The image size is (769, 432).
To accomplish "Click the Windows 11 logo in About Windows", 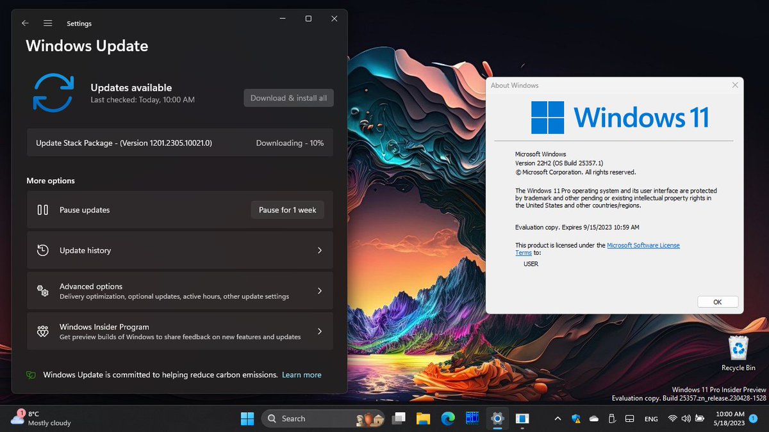I will 620,118.
